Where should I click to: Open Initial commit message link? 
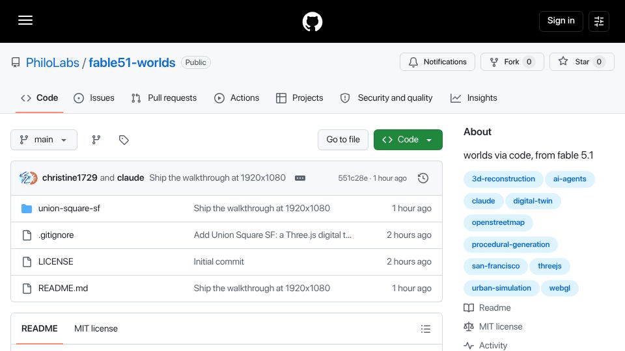[x=219, y=262]
